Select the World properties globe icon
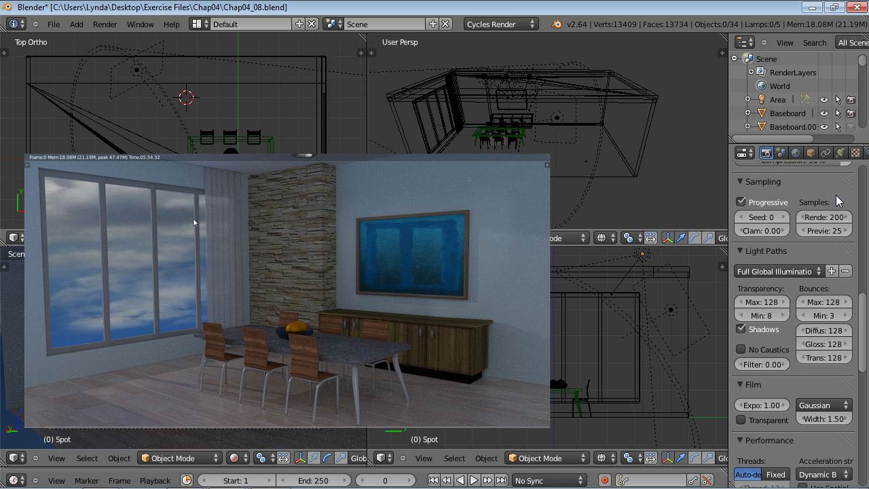This screenshot has height=489, width=869. tap(796, 153)
